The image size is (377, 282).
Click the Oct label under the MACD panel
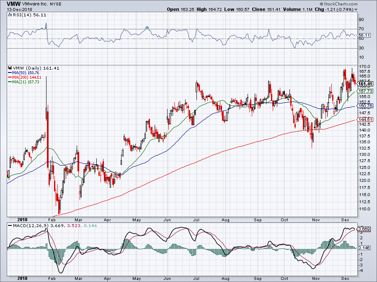click(x=284, y=279)
